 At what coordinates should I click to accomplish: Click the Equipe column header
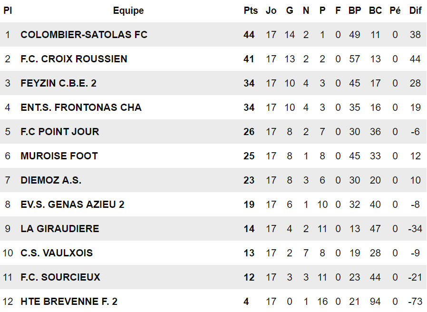tap(128, 10)
